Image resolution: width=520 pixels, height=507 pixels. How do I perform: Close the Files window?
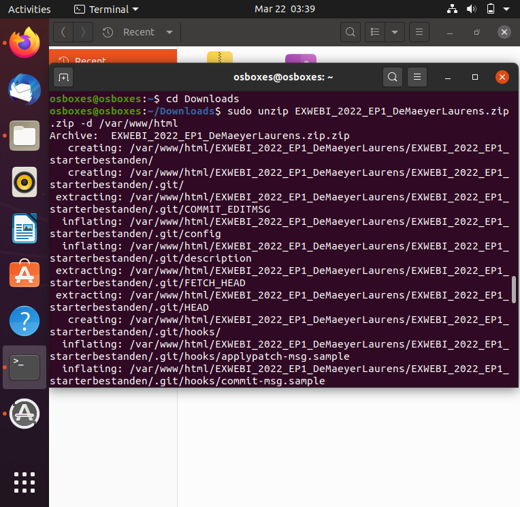click(x=504, y=32)
